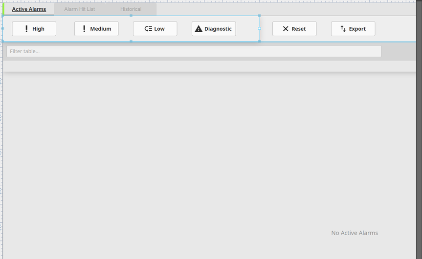The height and width of the screenshot is (259, 422).
Task: Toggle the Low priority filter label
Action: [x=159, y=29]
